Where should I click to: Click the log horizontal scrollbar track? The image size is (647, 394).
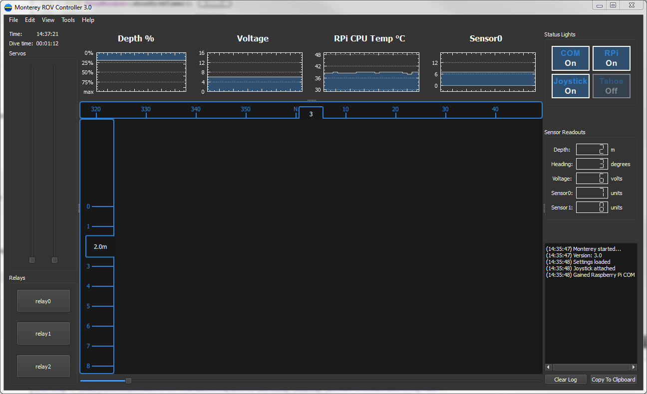591,368
